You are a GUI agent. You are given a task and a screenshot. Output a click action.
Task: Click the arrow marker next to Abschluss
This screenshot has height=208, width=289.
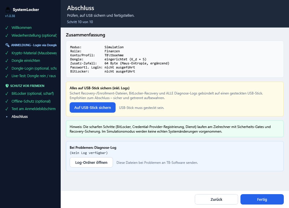(x=7, y=117)
